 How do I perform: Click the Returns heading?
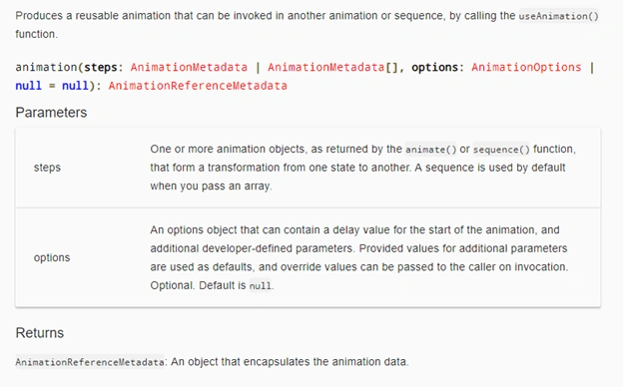click(x=40, y=332)
